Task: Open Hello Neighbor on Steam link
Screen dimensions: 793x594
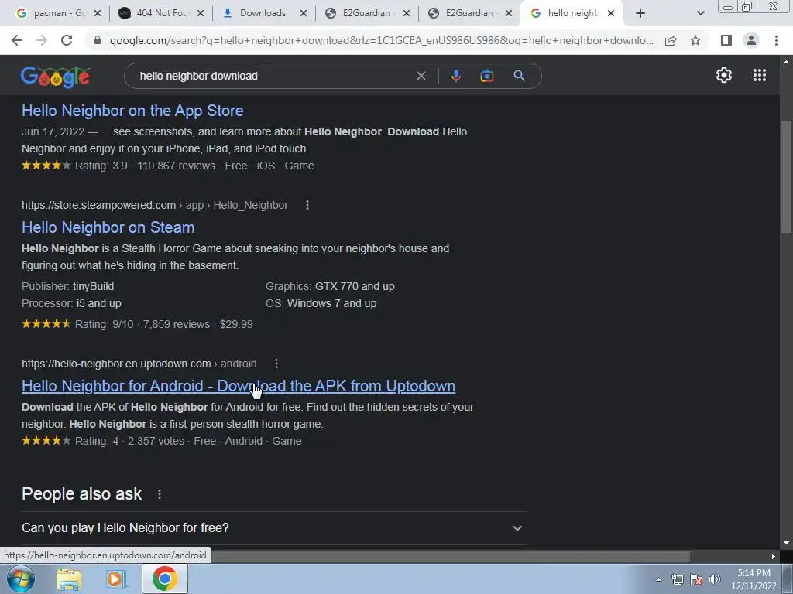Action: (x=108, y=227)
